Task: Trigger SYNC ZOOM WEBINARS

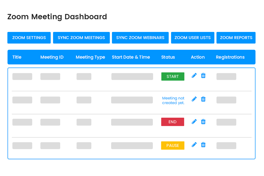Action: click(x=140, y=38)
